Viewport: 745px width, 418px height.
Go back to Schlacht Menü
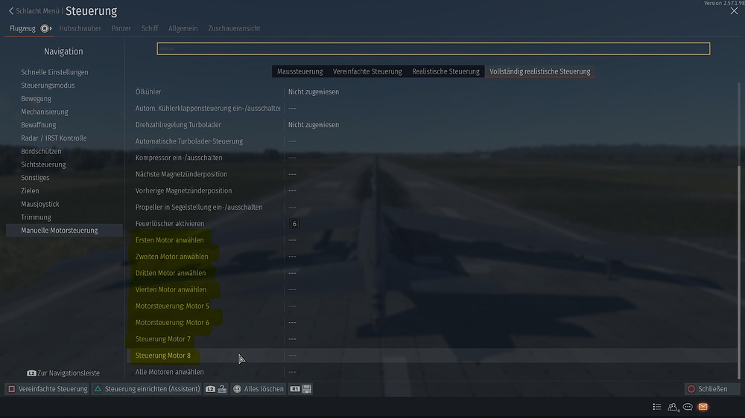[x=34, y=11]
